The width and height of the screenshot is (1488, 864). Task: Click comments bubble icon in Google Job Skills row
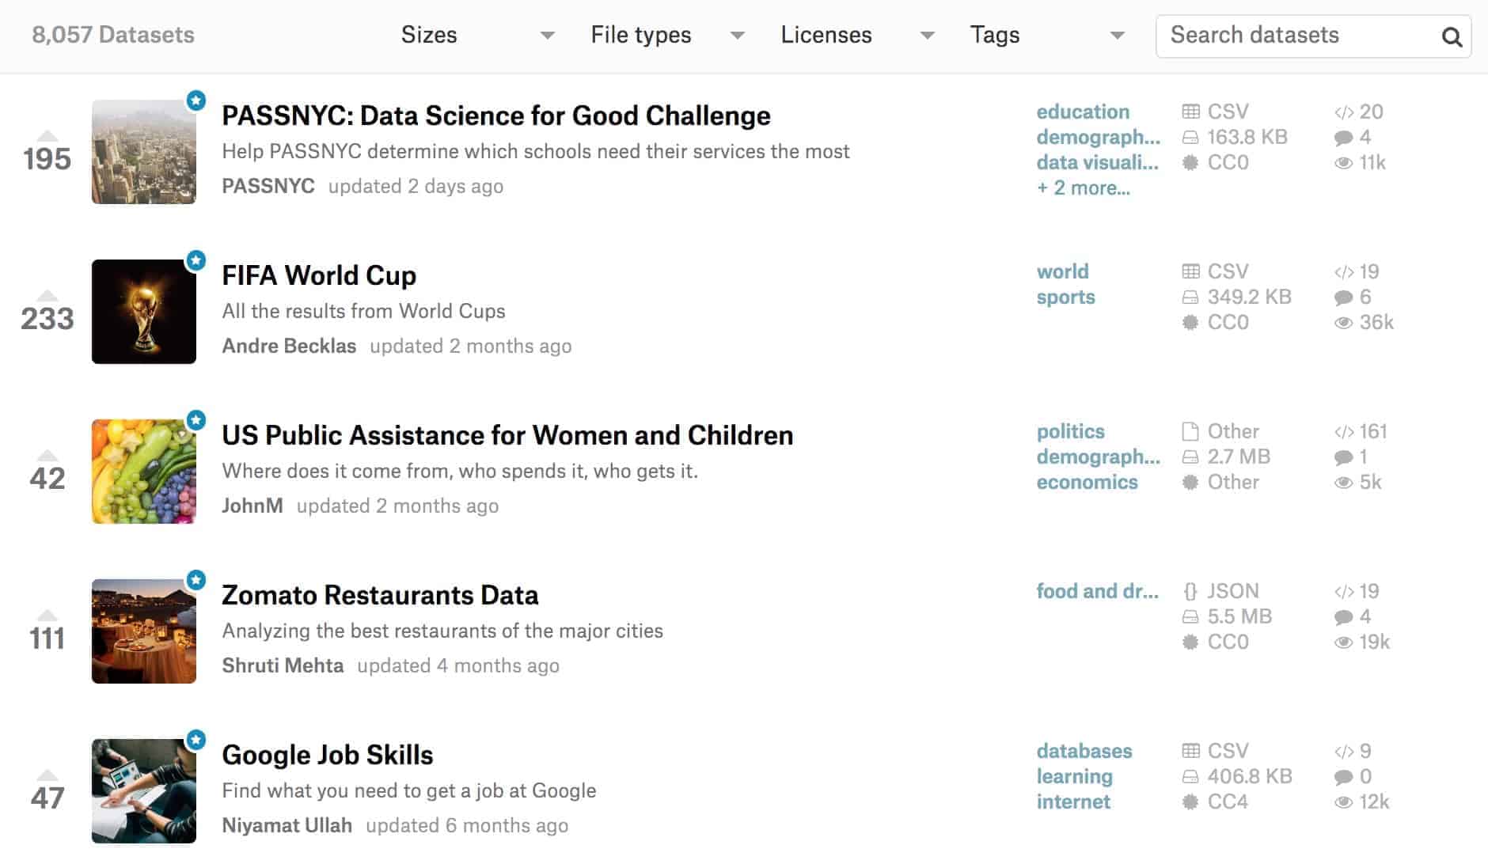pyautogui.click(x=1343, y=777)
